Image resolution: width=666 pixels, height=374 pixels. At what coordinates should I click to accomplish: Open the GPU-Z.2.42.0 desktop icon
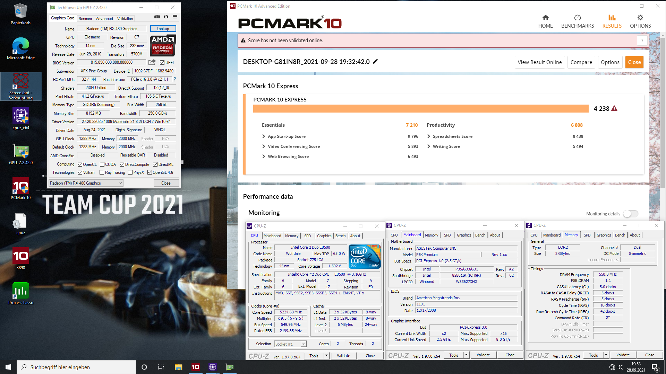point(21,154)
